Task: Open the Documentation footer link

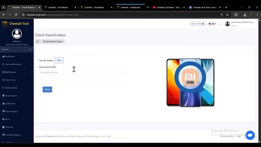Action: [227, 136]
